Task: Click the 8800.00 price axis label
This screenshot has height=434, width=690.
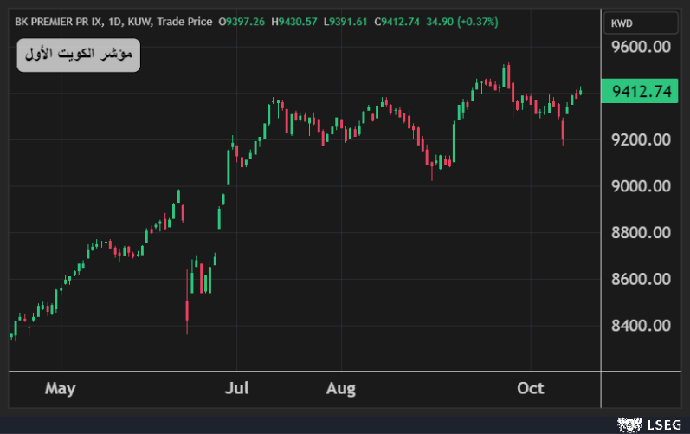Action: point(642,233)
